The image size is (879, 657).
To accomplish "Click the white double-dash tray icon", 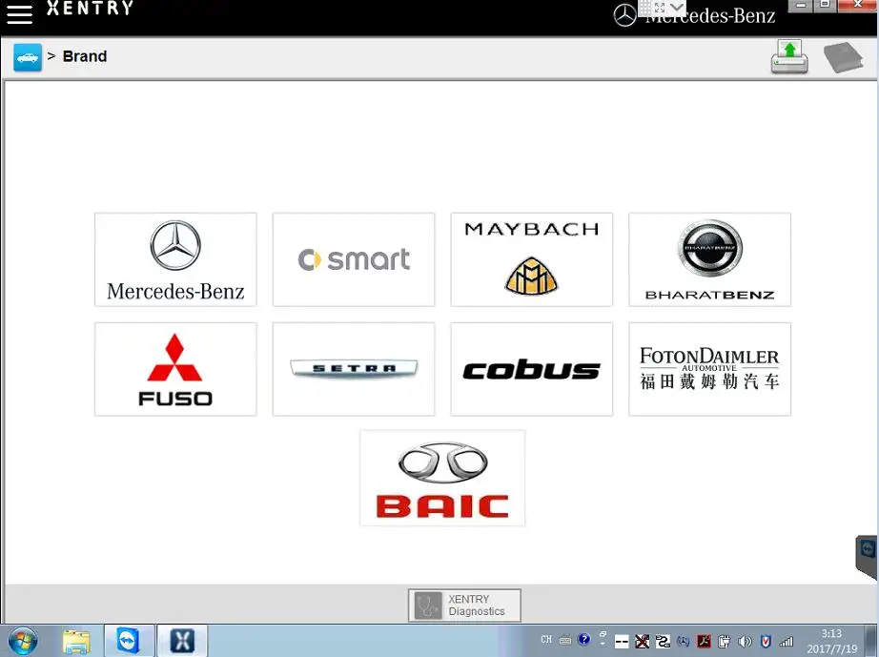I will tap(622, 642).
